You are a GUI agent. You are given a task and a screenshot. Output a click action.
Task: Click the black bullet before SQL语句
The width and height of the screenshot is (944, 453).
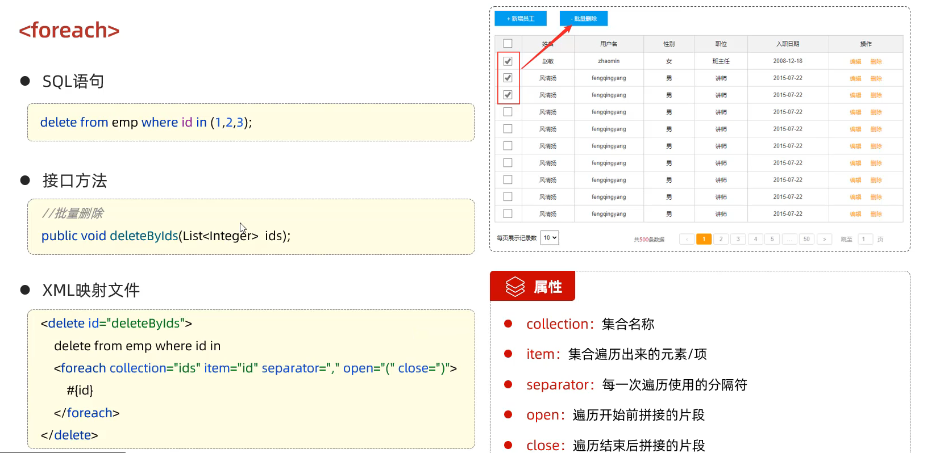coord(25,81)
